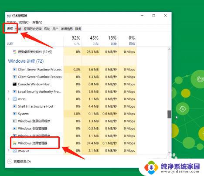Select the osrss process name
The width and height of the screenshot is (204, 176).
point(22,99)
